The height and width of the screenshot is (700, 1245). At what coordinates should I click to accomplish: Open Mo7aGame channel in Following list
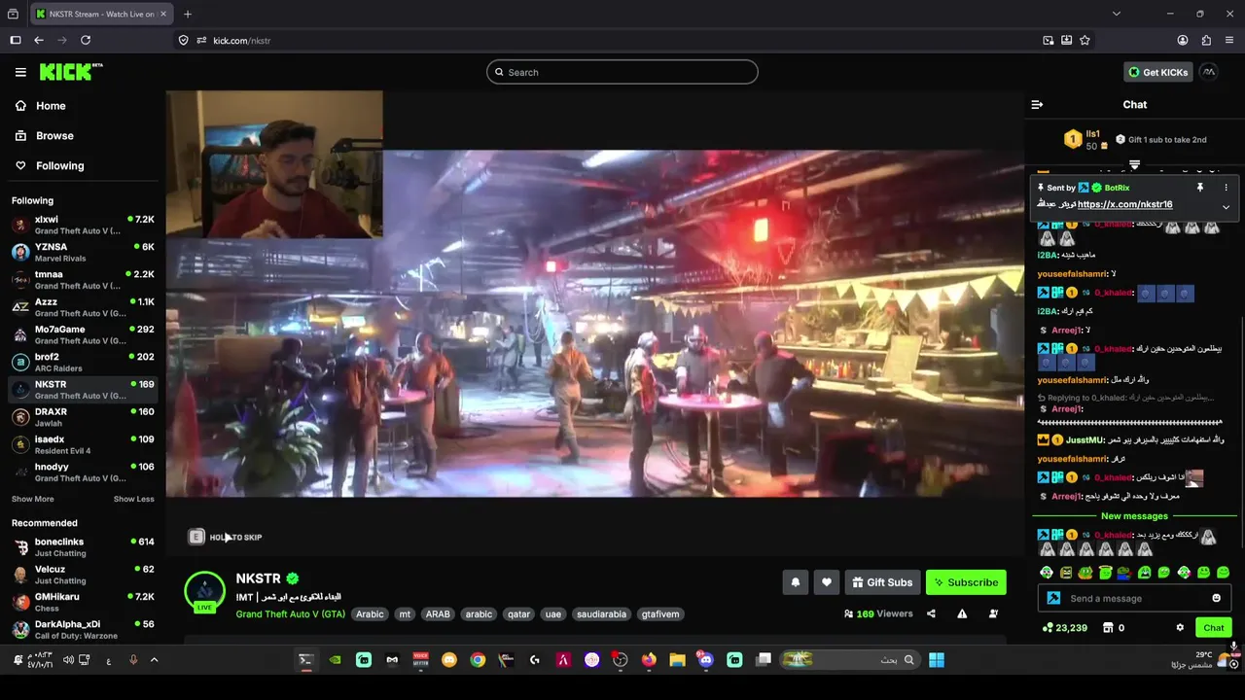click(x=83, y=334)
